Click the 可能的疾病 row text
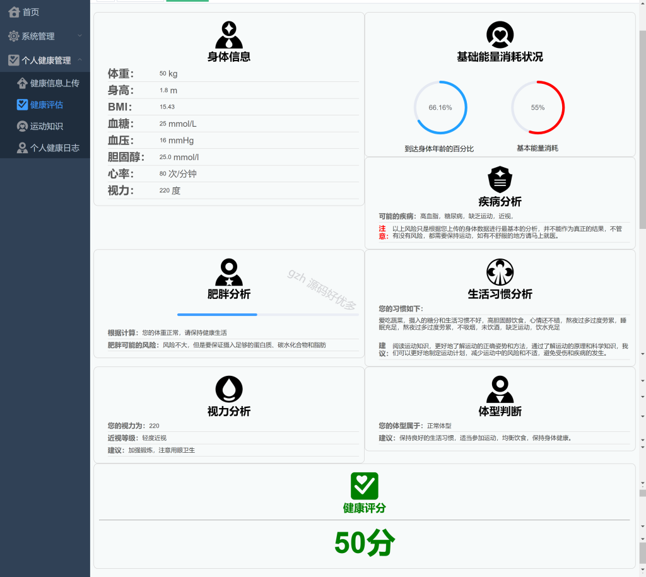 446,216
